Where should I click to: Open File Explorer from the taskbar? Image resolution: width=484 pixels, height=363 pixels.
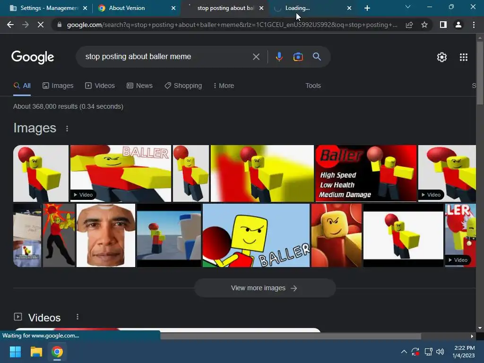tap(36, 352)
